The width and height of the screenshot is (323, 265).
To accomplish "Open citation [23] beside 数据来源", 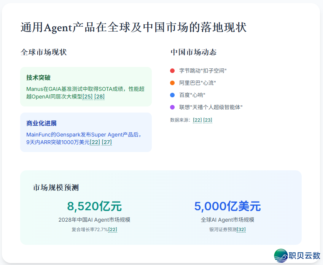I will point(208,120).
